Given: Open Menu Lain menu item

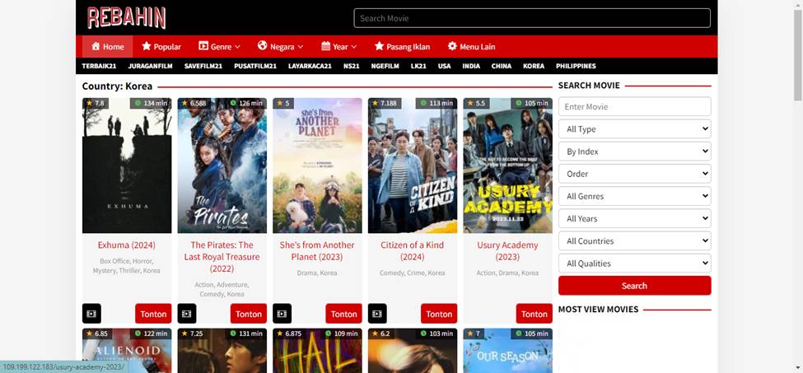Looking at the screenshot, I should pos(471,47).
